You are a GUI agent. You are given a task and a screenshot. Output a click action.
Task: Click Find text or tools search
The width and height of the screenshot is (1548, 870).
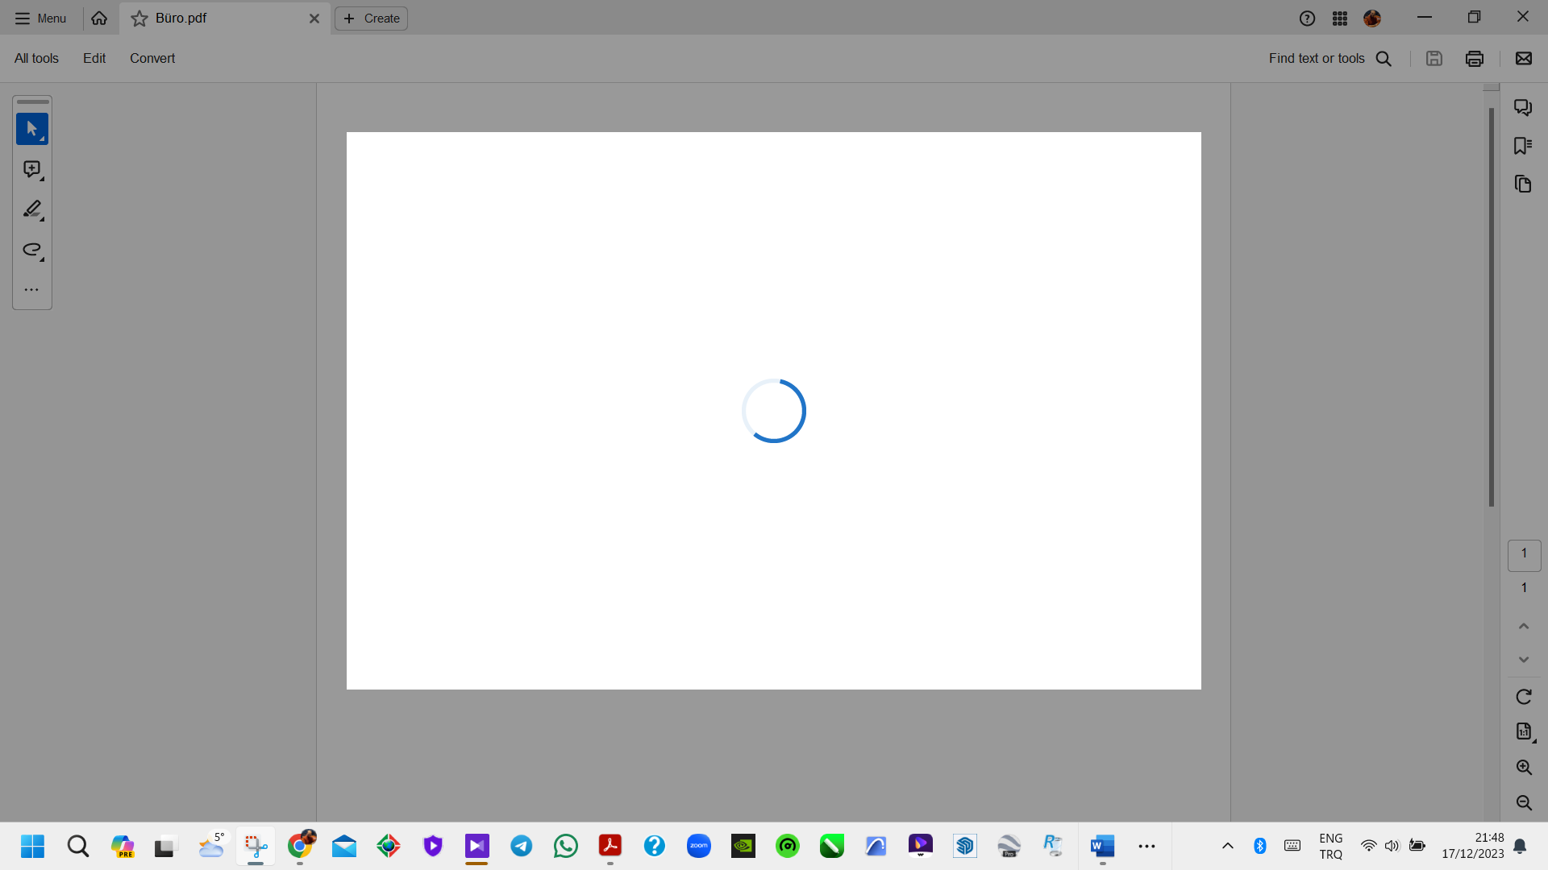(x=1330, y=59)
